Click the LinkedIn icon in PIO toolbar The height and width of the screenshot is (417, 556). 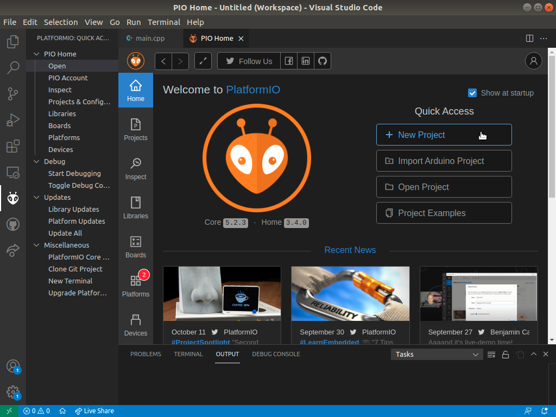(306, 61)
